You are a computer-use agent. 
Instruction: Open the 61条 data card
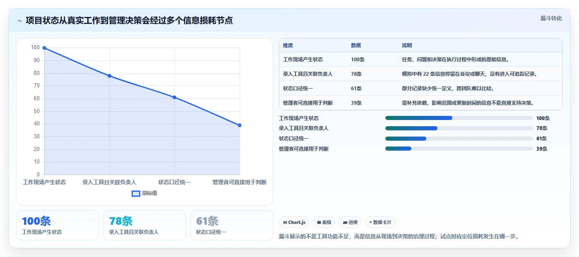[231, 225]
